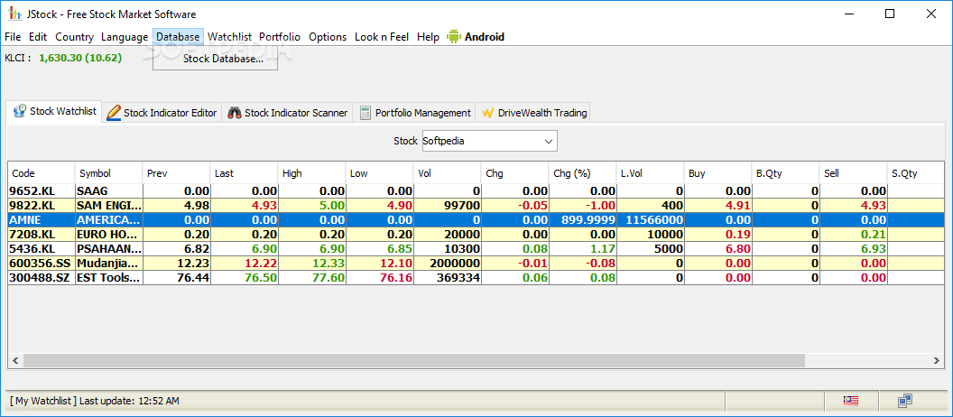
Task: Open the Help menu
Action: (428, 36)
